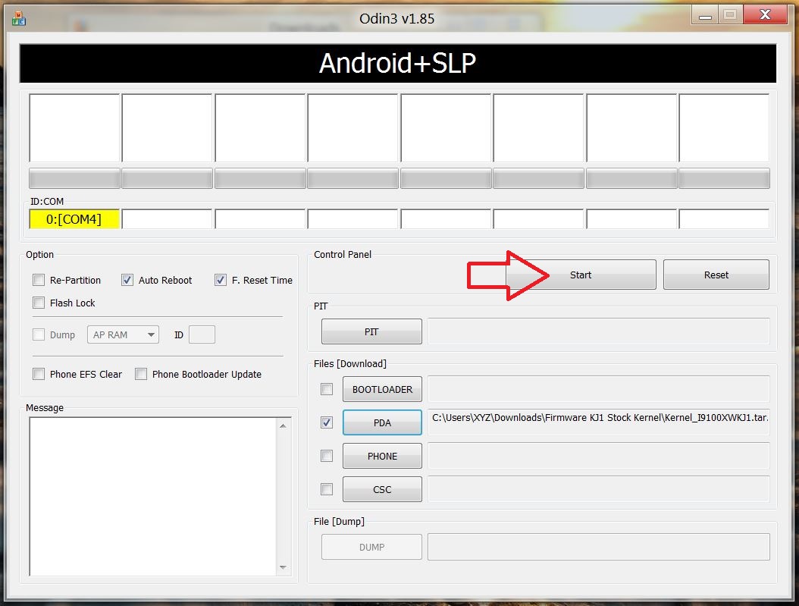Click the Reset button
This screenshot has width=799, height=606.
(x=716, y=275)
